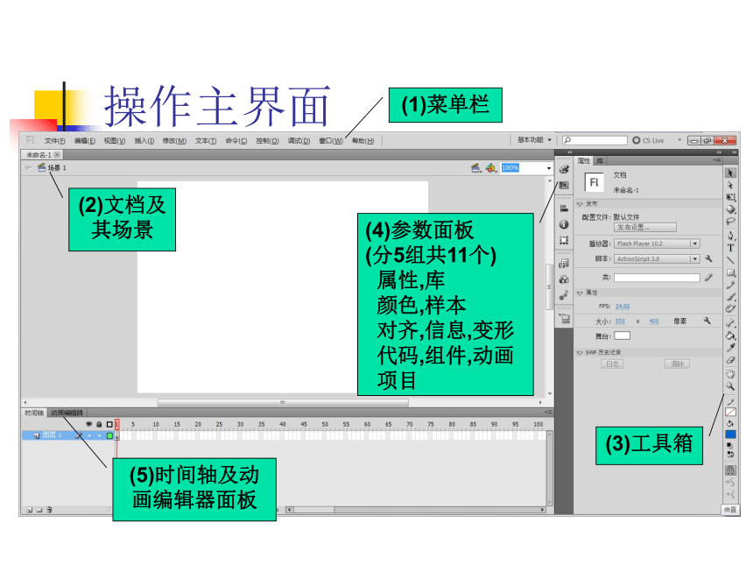Open the Motion Presets panel icon

(564, 295)
